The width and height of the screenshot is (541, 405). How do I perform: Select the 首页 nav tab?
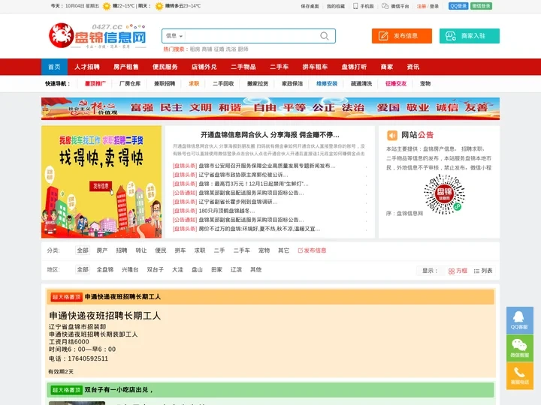coord(54,67)
